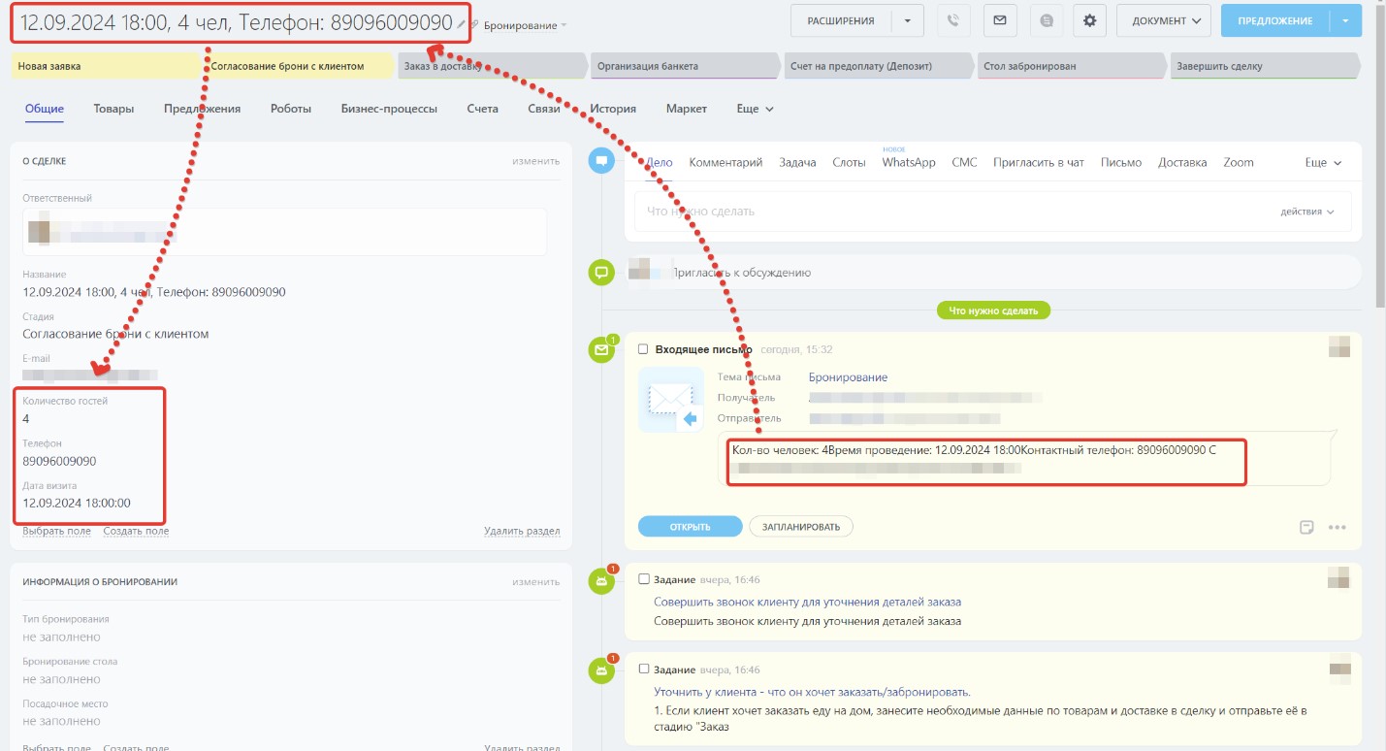The height and width of the screenshot is (751, 1386).
Task: Open three-dots menu on incoming email card
Action: (x=1338, y=527)
